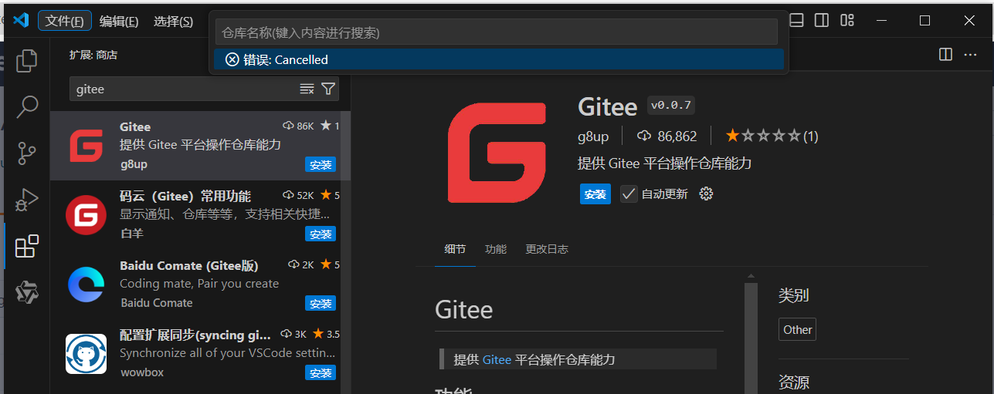Click the v0.0.7 version badge
Viewport: 994px width, 394px height.
[671, 105]
